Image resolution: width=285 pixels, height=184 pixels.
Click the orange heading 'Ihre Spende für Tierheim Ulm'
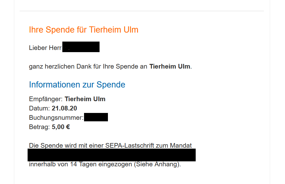(x=84, y=30)
